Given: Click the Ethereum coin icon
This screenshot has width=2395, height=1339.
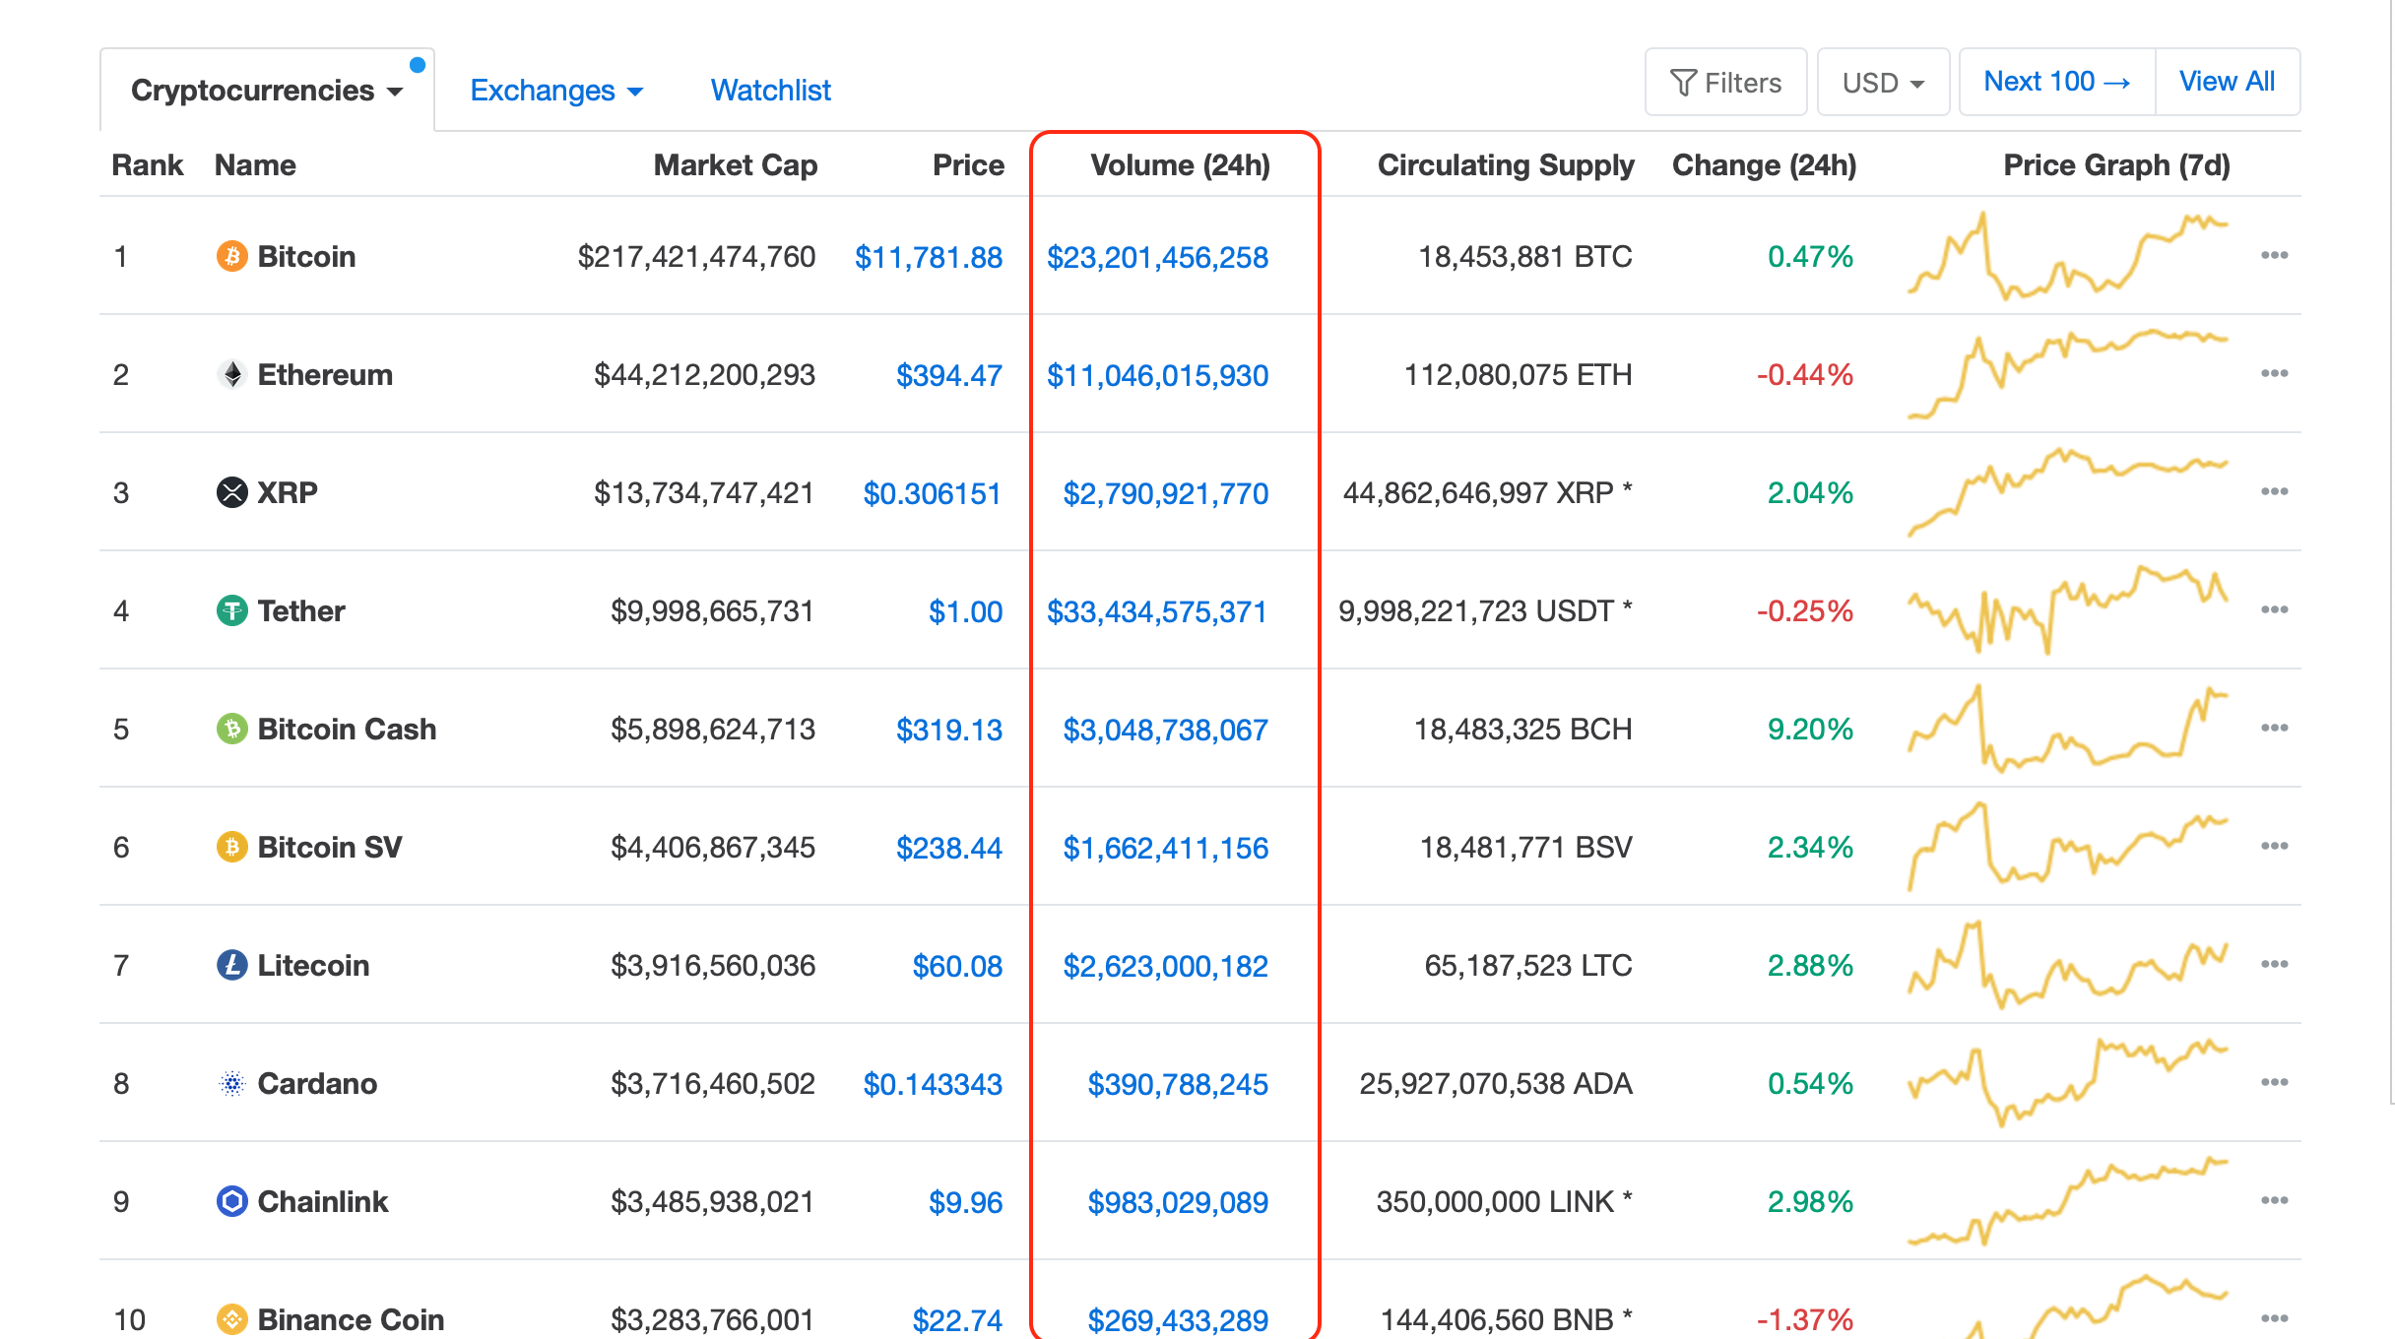Looking at the screenshot, I should point(231,374).
